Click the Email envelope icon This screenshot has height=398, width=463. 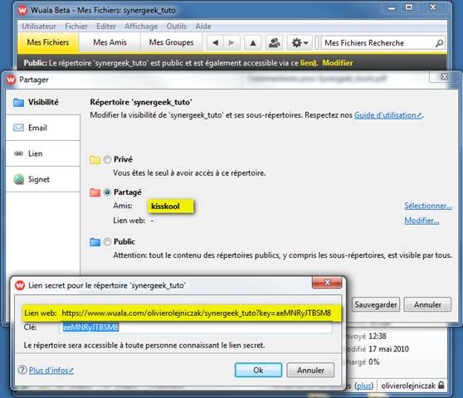click(18, 128)
